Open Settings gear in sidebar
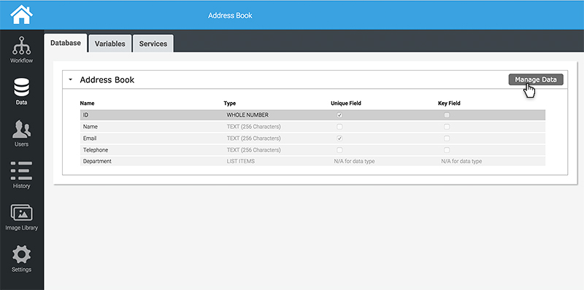Image resolution: width=584 pixels, height=290 pixels. click(22, 259)
